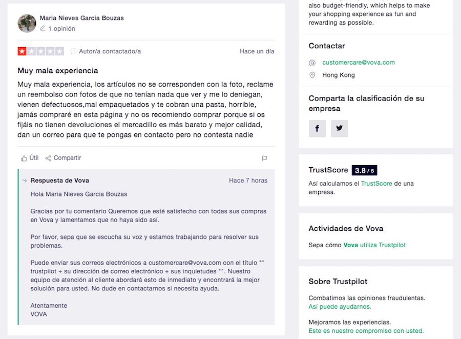Viewport: 461px width, 339px height.
Task: Click Este es nuestro compromiso con usted
Action: point(366,331)
